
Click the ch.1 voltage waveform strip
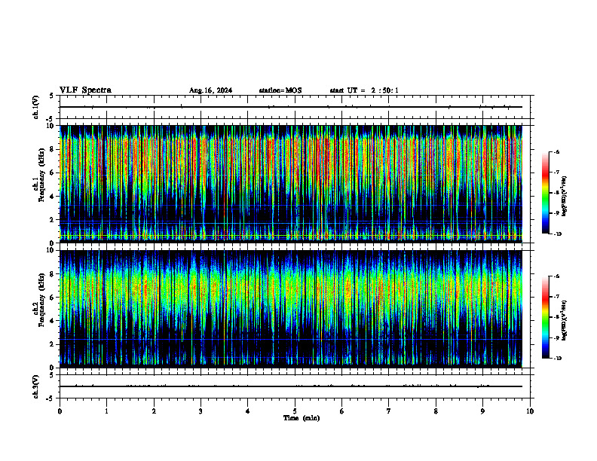click(295, 107)
